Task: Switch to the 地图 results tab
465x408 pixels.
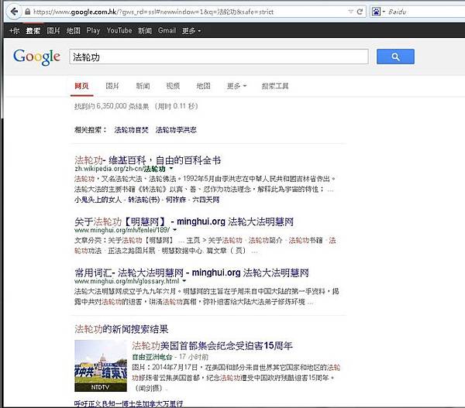Action: 203,86
